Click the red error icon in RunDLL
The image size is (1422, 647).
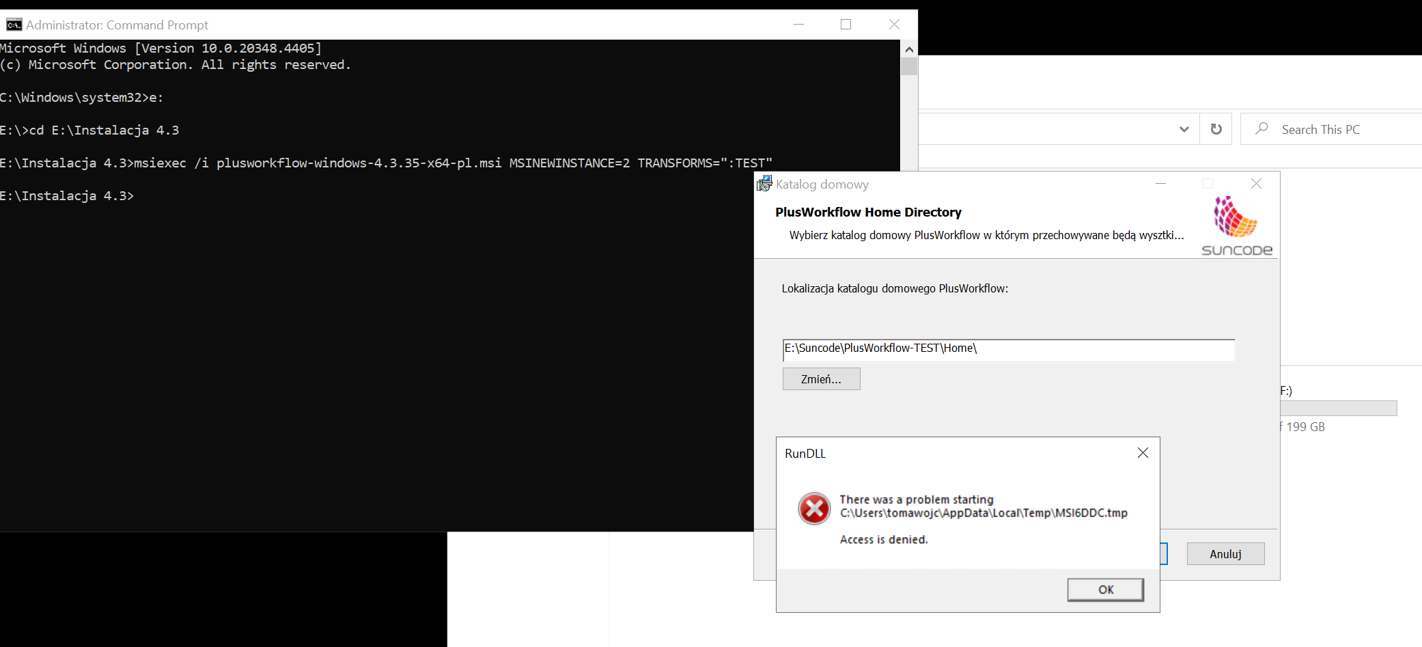coord(814,508)
